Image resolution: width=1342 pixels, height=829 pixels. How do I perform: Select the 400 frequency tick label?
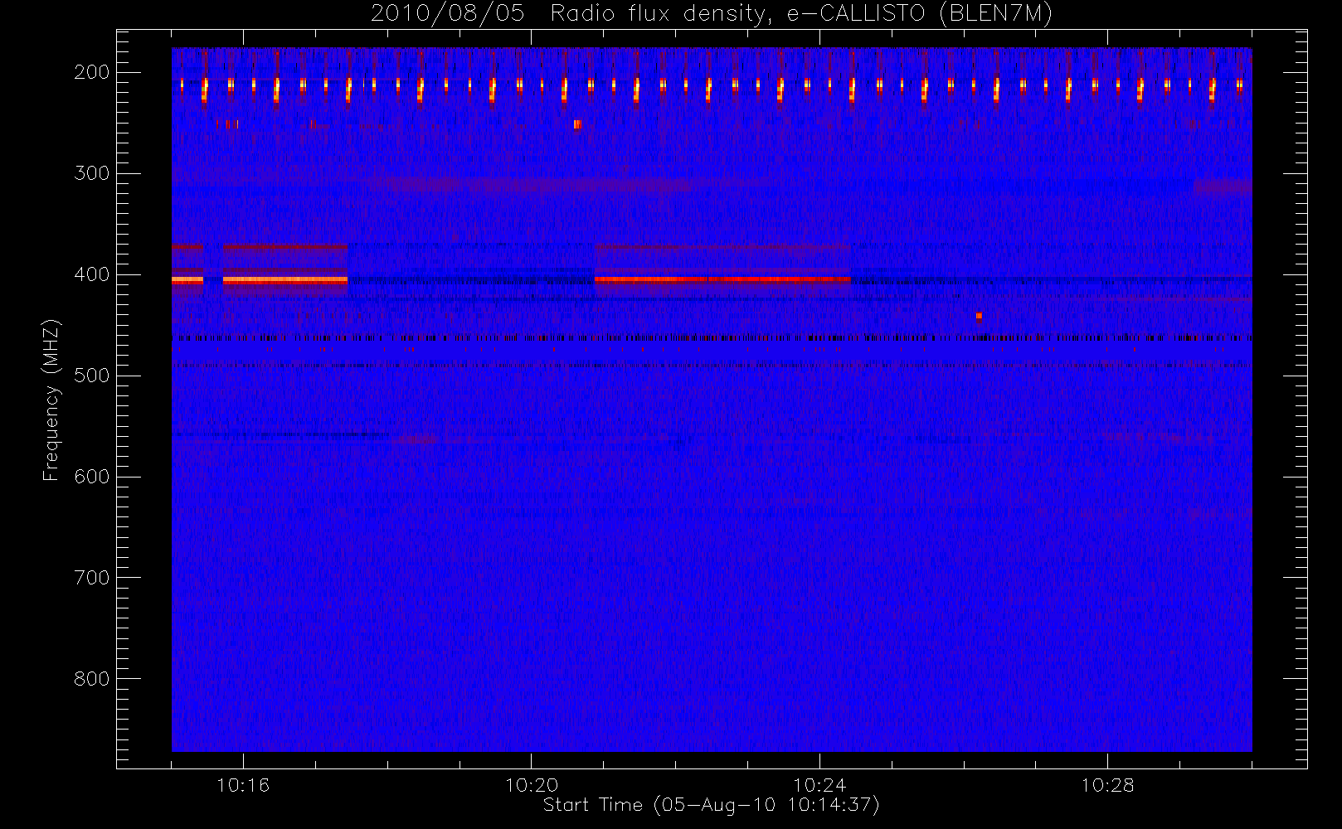[x=92, y=274]
